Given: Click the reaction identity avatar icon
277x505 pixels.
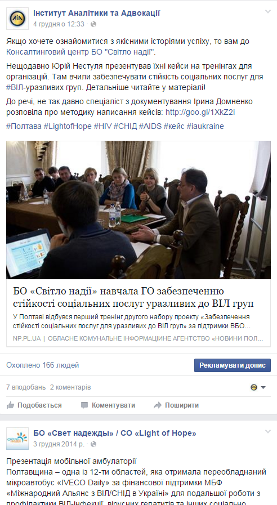Looking at the screenshot, I should coord(254,387).
